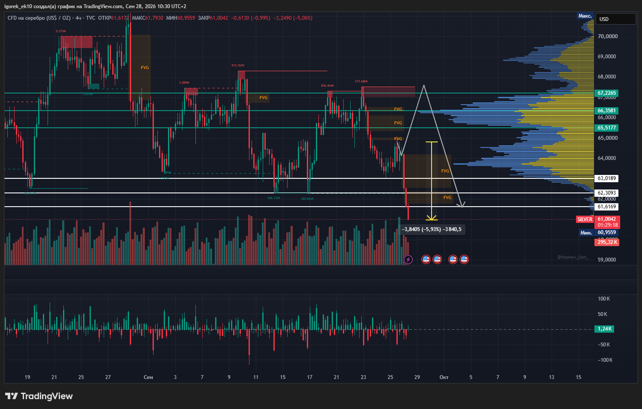Click the SILVER symbol price label
This screenshot has height=409, width=642.
(x=585, y=220)
